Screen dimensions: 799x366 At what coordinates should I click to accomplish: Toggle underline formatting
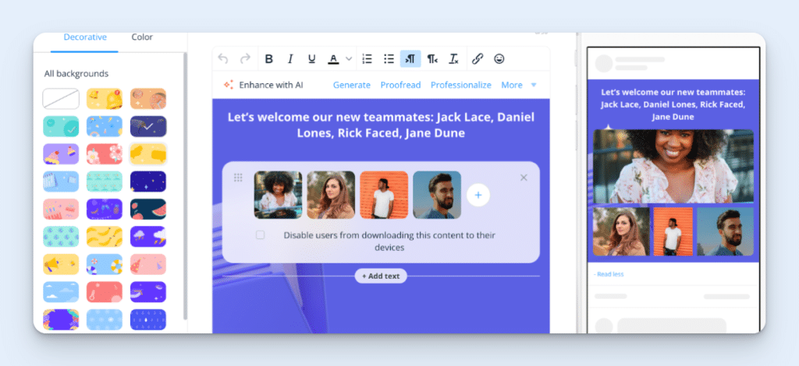312,59
